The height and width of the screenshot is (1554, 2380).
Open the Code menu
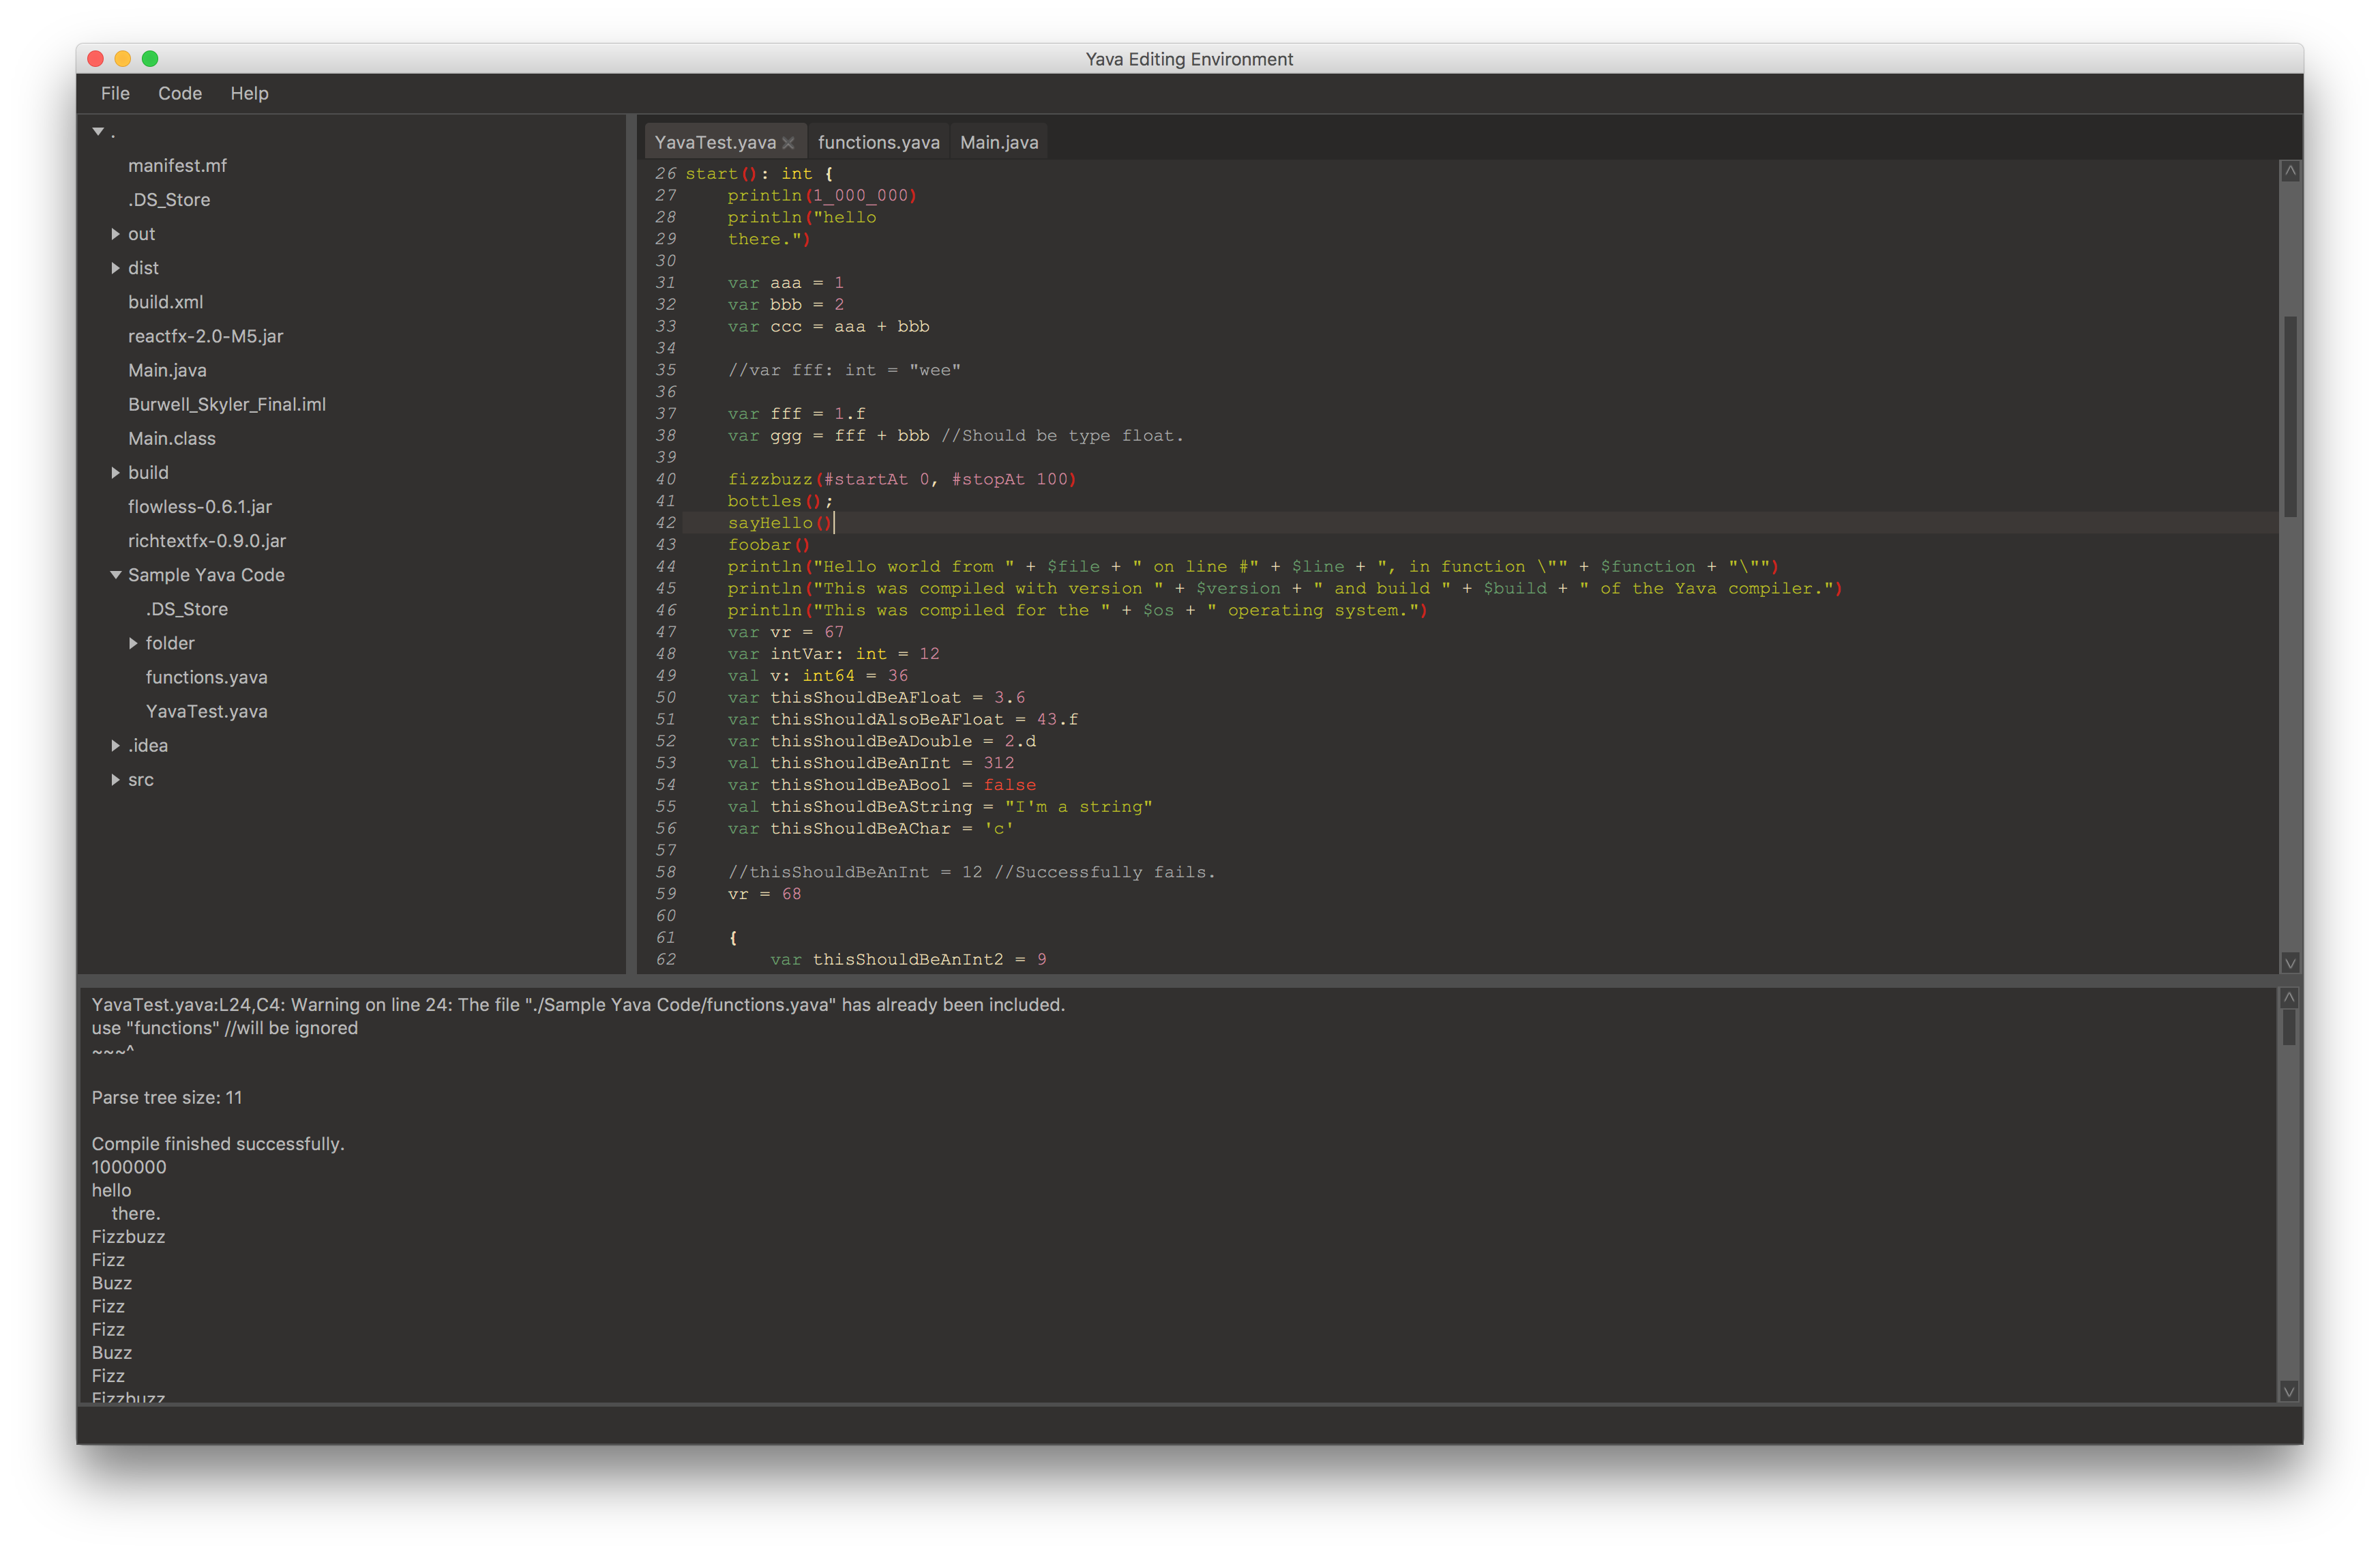tap(180, 93)
